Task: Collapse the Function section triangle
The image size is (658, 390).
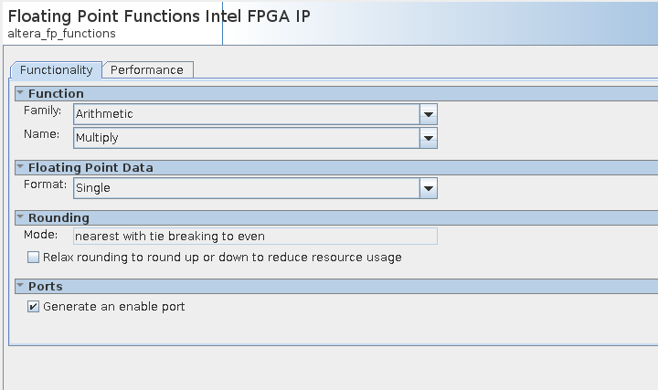Action: (x=20, y=93)
